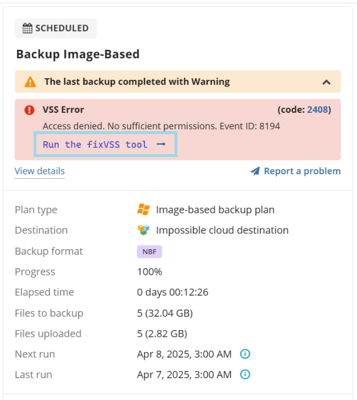The width and height of the screenshot is (357, 400).
Task: Run the fixVSS tool link
Action: coord(95,145)
